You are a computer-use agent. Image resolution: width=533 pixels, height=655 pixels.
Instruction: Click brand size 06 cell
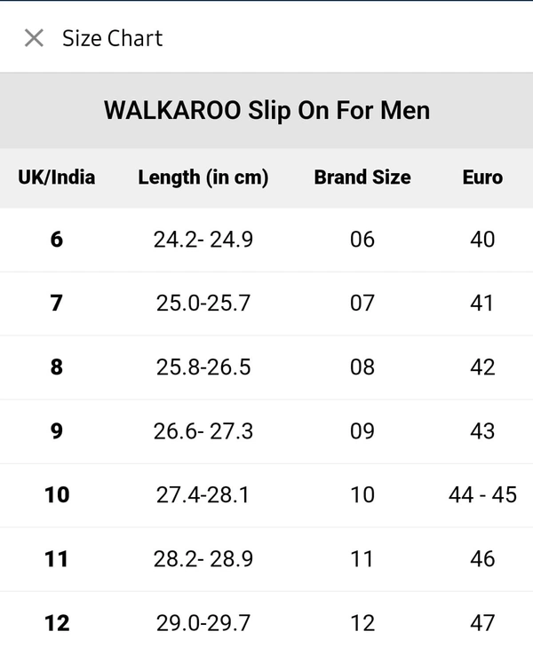point(362,239)
